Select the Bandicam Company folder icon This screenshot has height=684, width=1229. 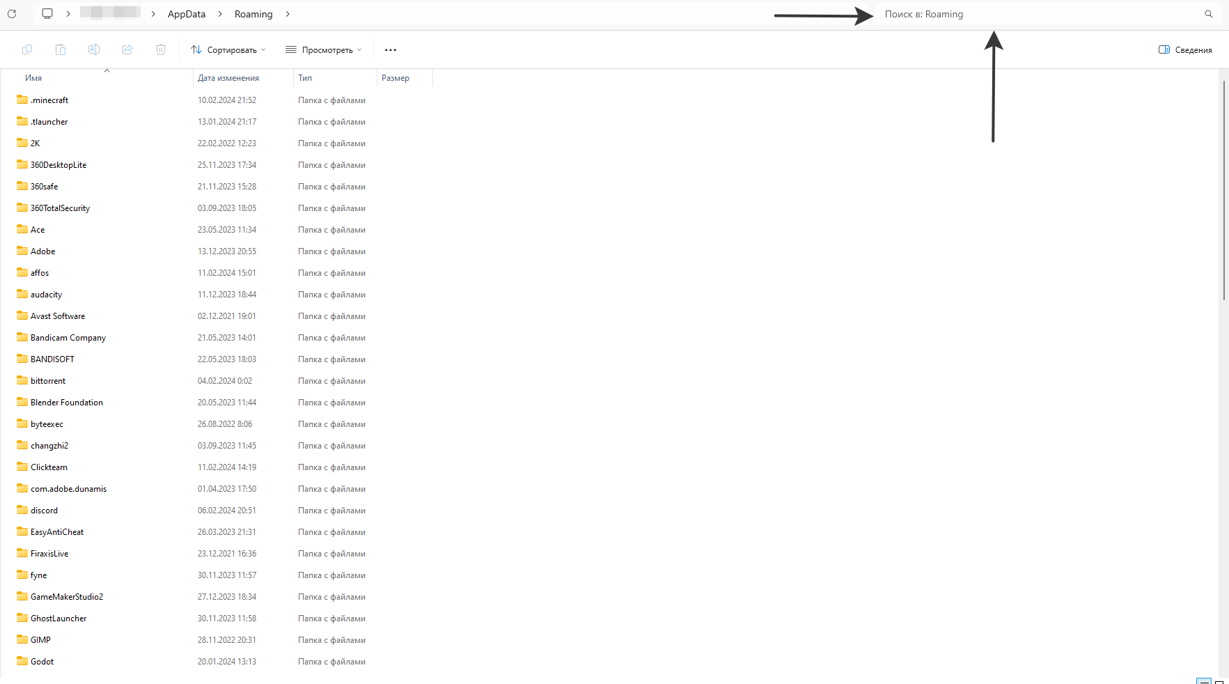click(x=22, y=337)
